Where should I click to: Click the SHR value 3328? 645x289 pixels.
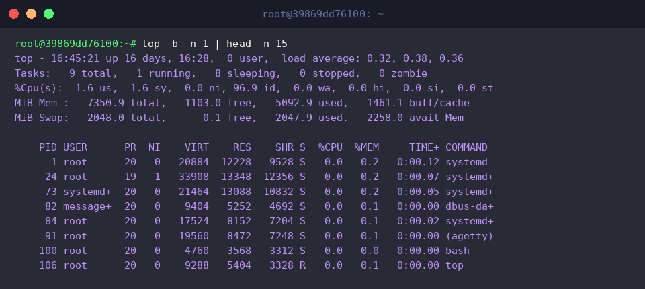point(282,266)
